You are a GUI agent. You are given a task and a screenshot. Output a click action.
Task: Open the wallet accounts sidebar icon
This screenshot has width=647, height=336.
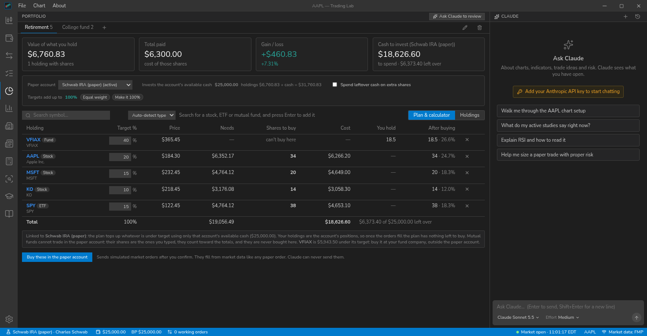(x=9, y=38)
